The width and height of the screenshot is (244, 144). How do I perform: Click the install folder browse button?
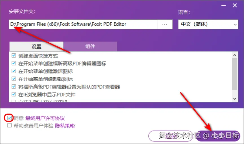(x=165, y=24)
